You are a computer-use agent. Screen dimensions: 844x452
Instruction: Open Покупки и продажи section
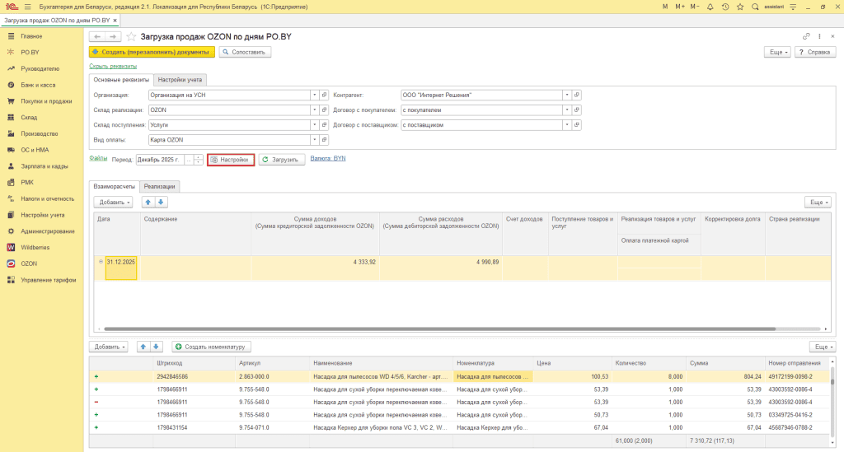tap(46, 101)
